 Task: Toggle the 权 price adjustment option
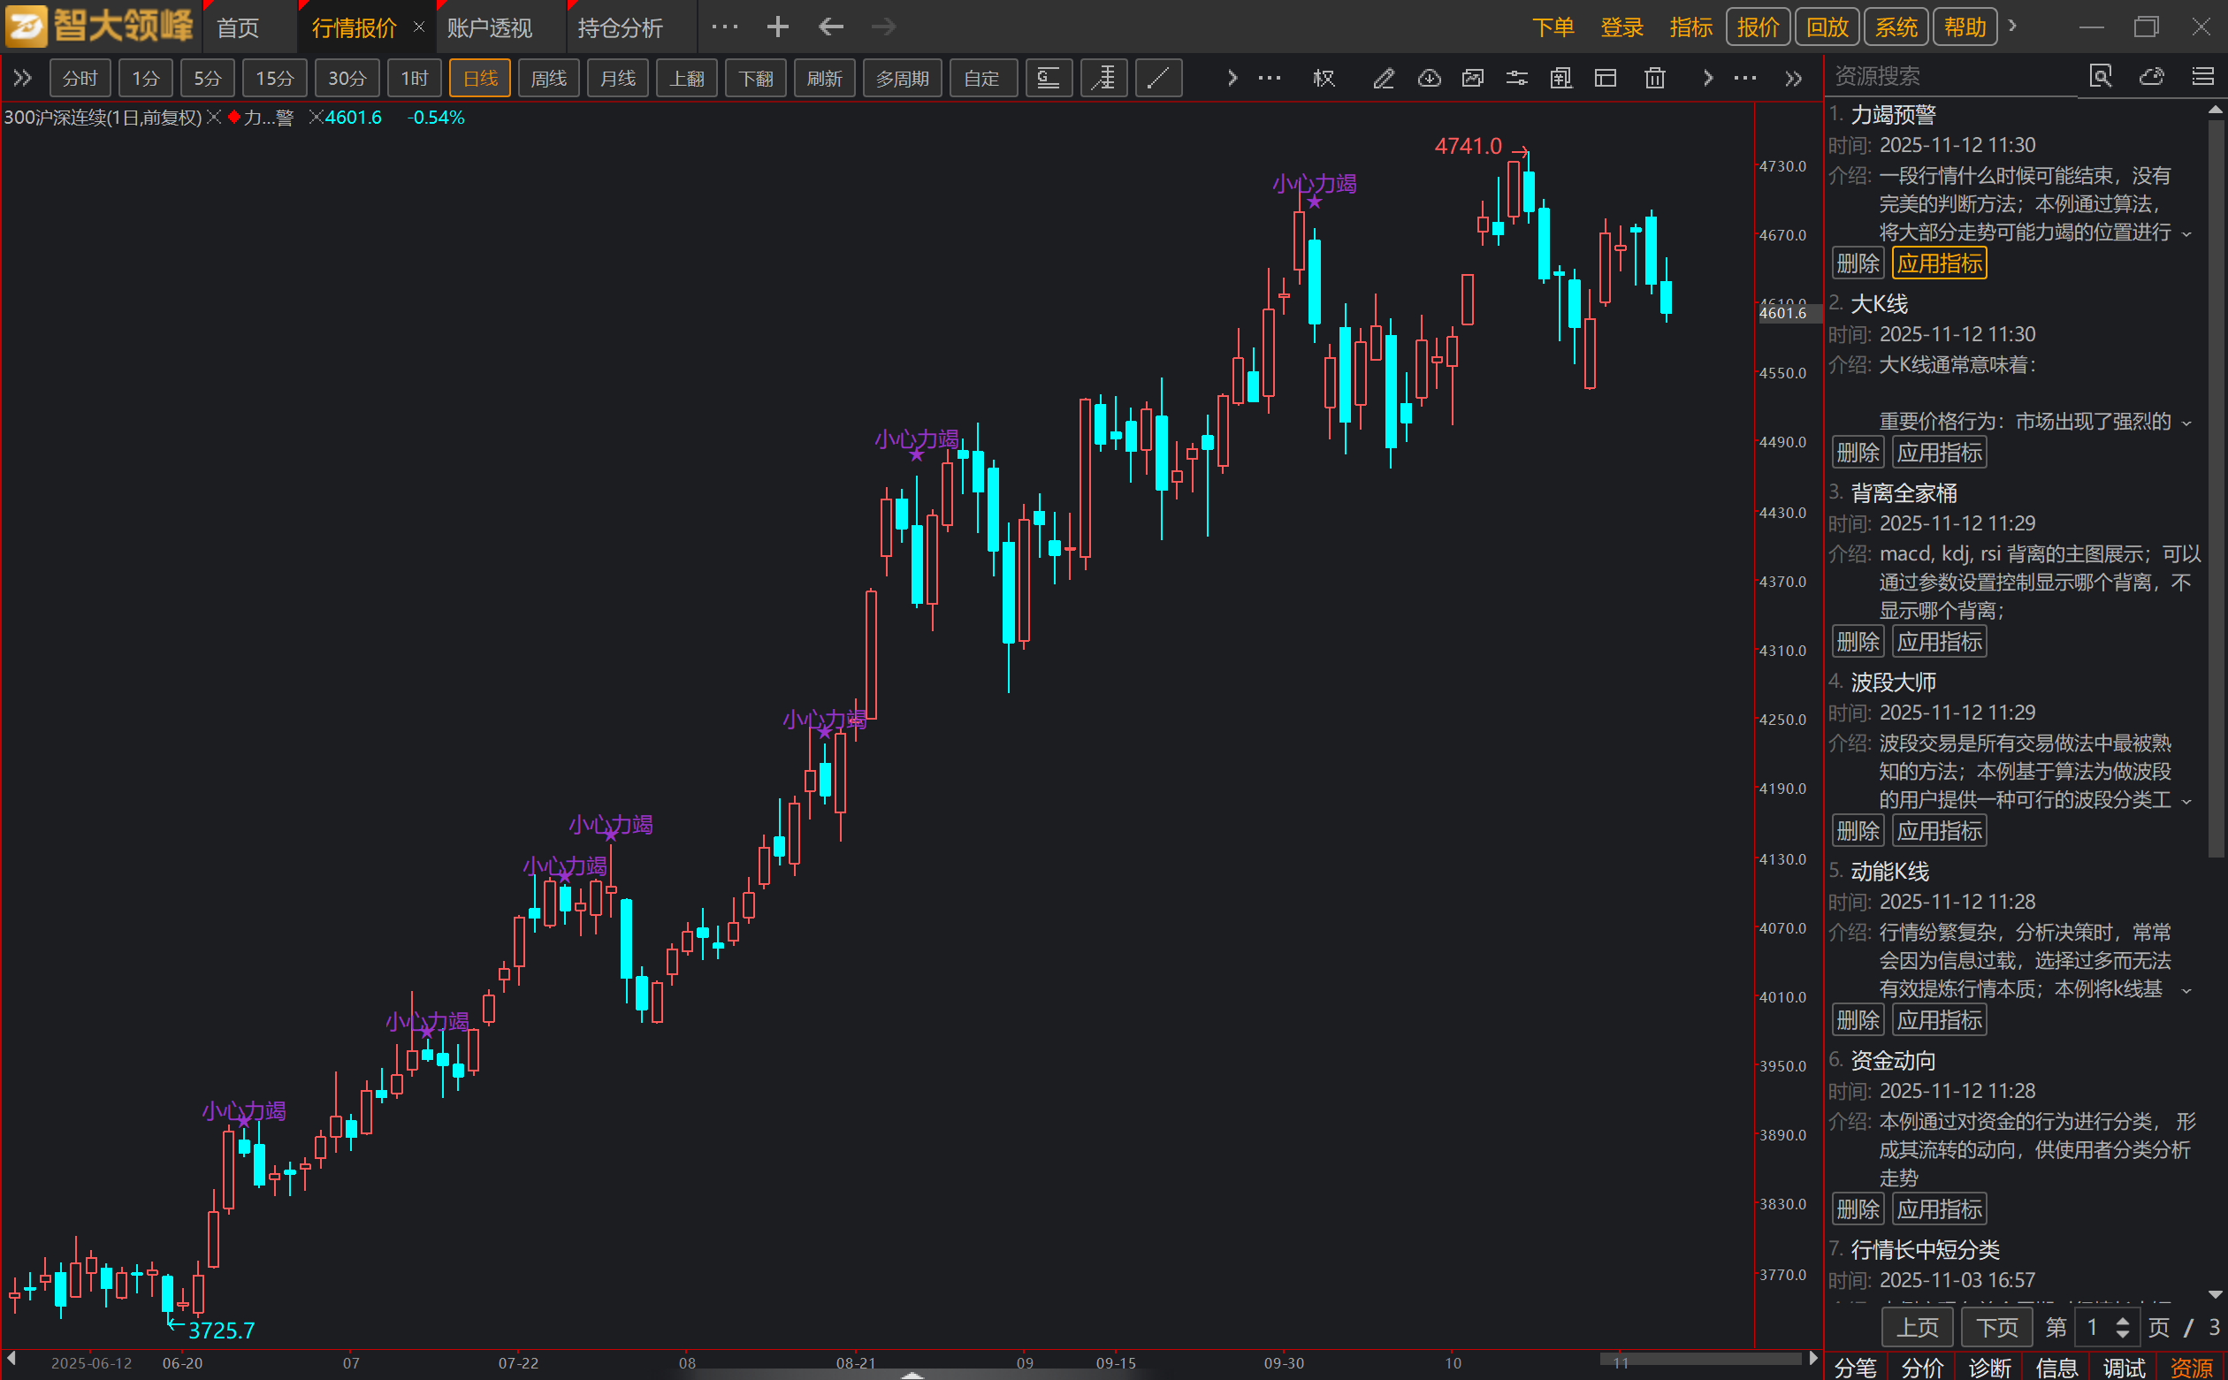(x=1324, y=79)
